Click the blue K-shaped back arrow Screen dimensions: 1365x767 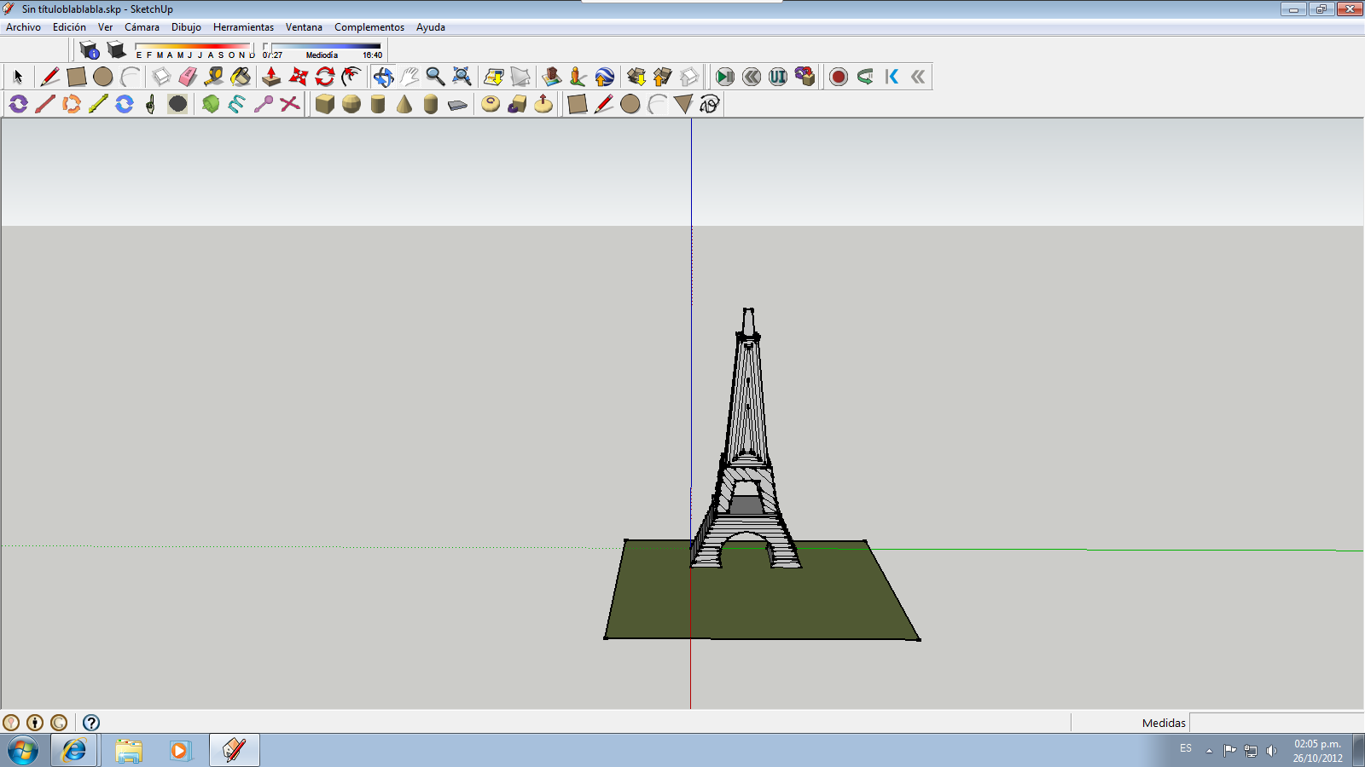(892, 77)
